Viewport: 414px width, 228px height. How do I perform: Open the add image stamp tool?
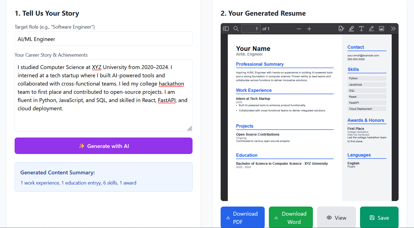pyautogui.click(x=381, y=28)
